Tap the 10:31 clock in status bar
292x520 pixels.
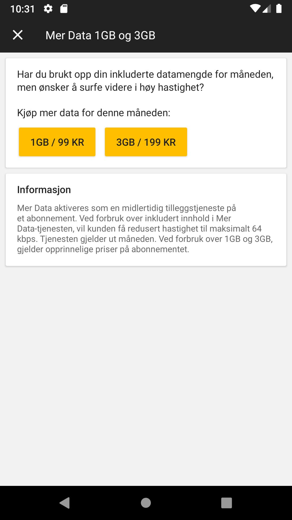coord(22,9)
